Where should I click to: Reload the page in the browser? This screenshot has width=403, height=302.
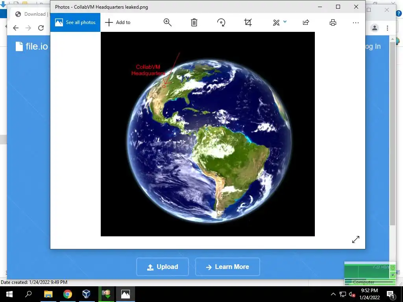(41, 28)
